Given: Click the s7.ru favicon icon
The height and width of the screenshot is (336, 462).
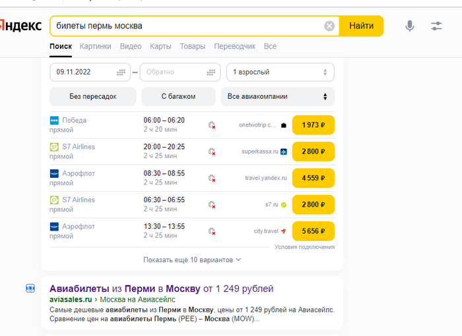Looking at the screenshot, I should pos(283,205).
